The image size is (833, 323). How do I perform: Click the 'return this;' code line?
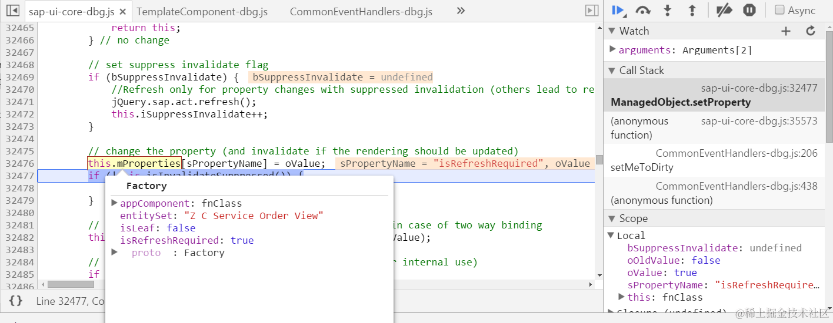point(146,28)
